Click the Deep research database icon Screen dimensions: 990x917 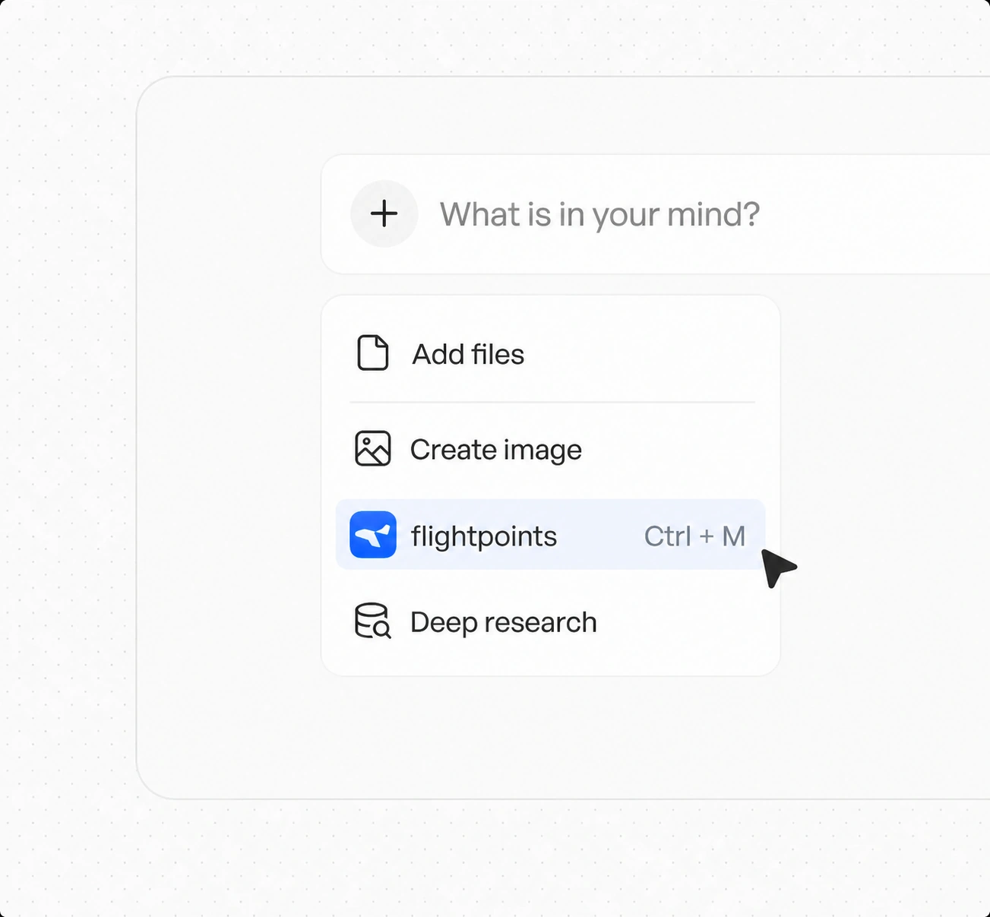[x=372, y=621]
